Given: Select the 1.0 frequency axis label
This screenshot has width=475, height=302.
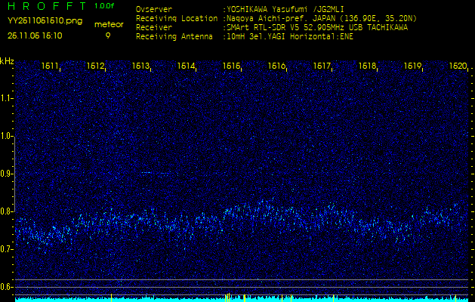Looking at the screenshot, I should 7,136.
